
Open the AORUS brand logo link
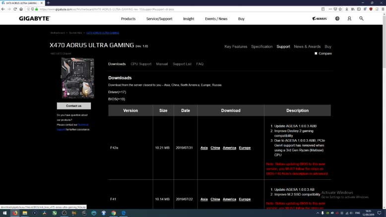pos(319,19)
